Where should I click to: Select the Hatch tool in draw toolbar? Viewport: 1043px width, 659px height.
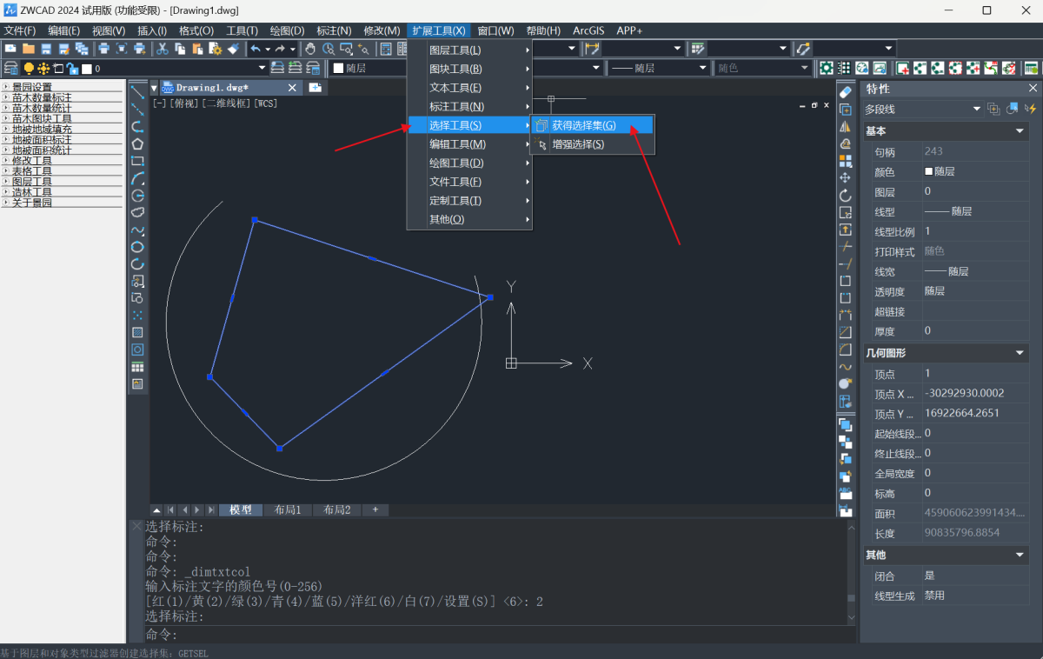click(137, 332)
